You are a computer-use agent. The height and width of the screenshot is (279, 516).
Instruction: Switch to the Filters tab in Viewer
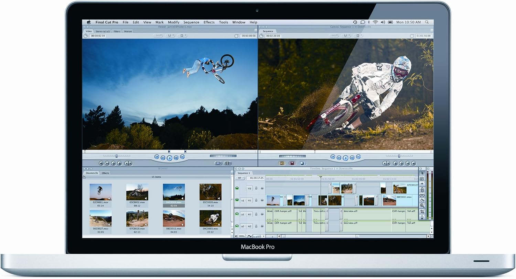(x=117, y=31)
